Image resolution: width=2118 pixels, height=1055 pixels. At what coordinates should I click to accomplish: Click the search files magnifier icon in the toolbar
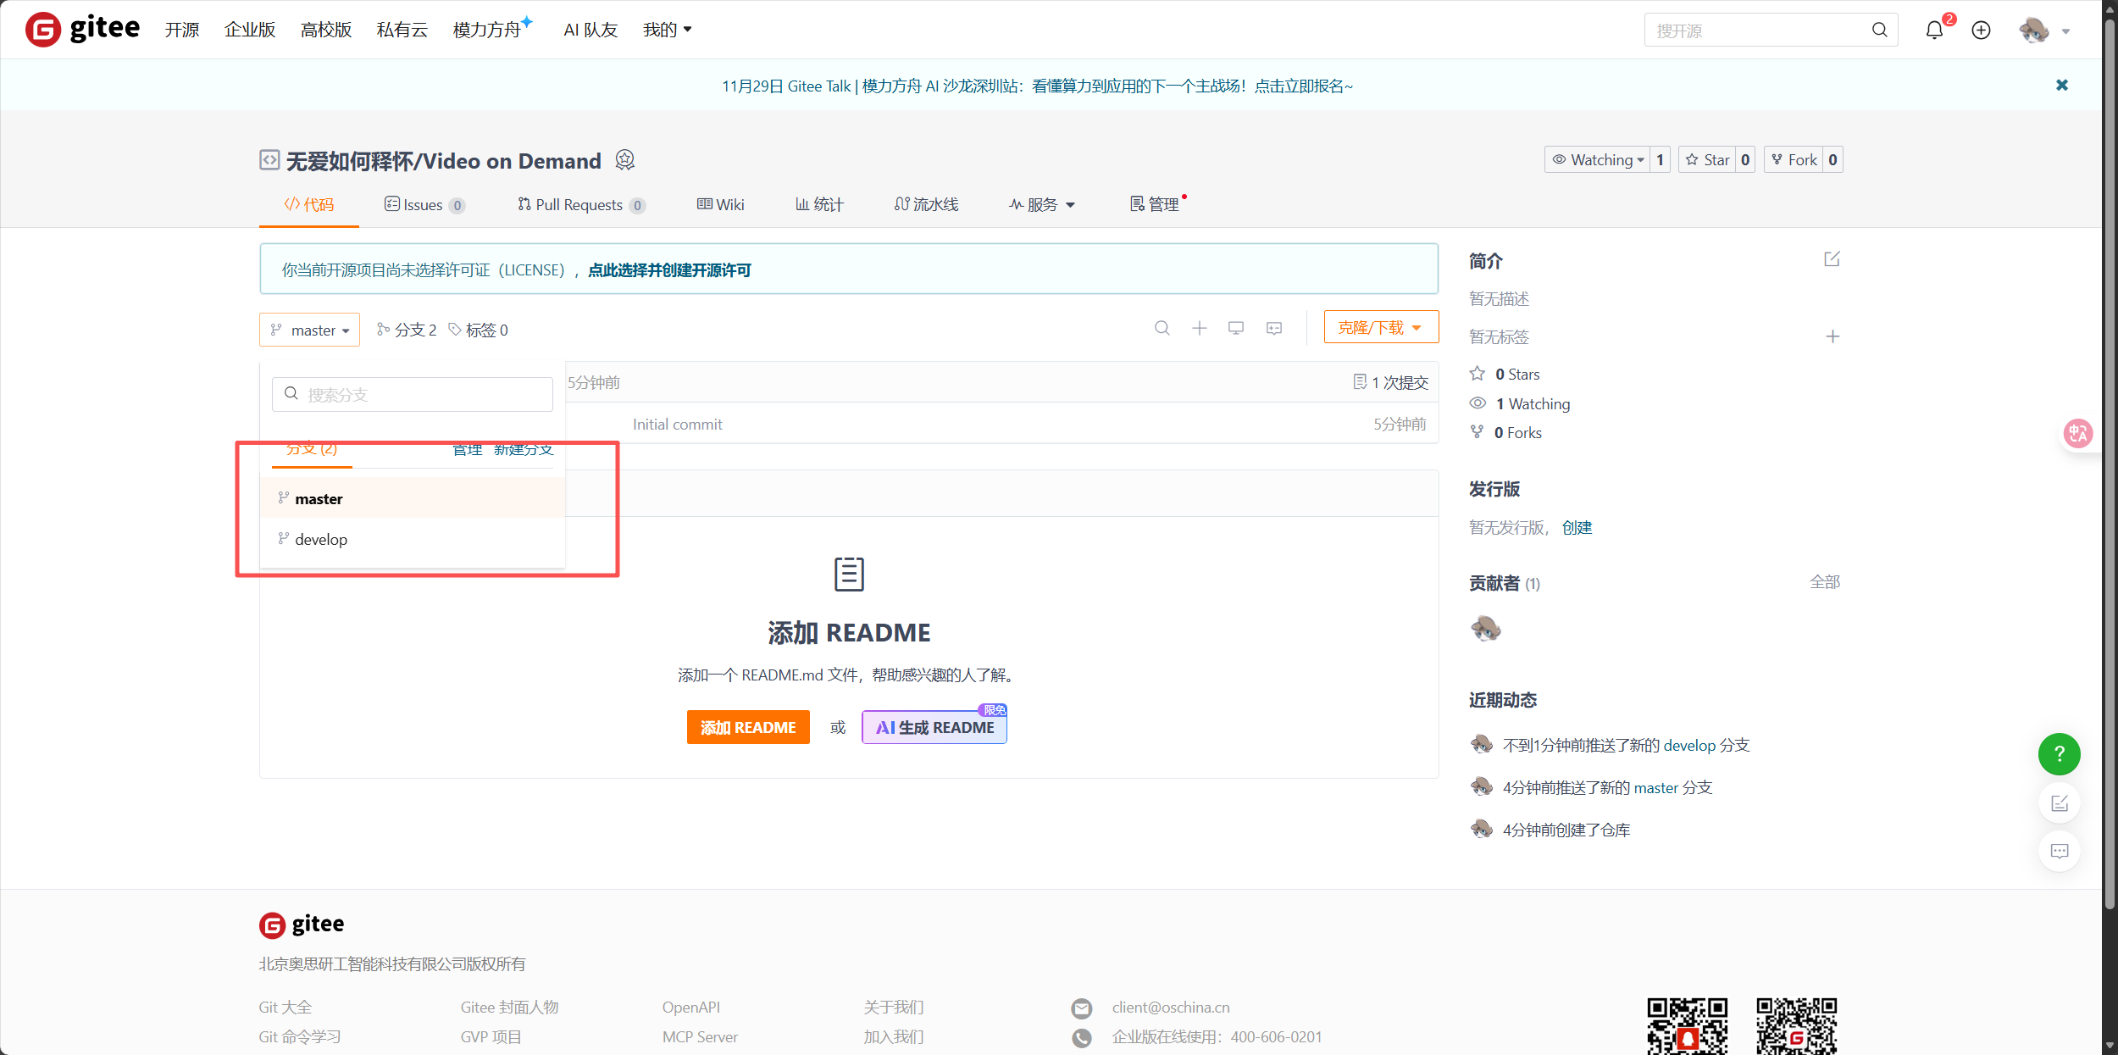(x=1162, y=328)
